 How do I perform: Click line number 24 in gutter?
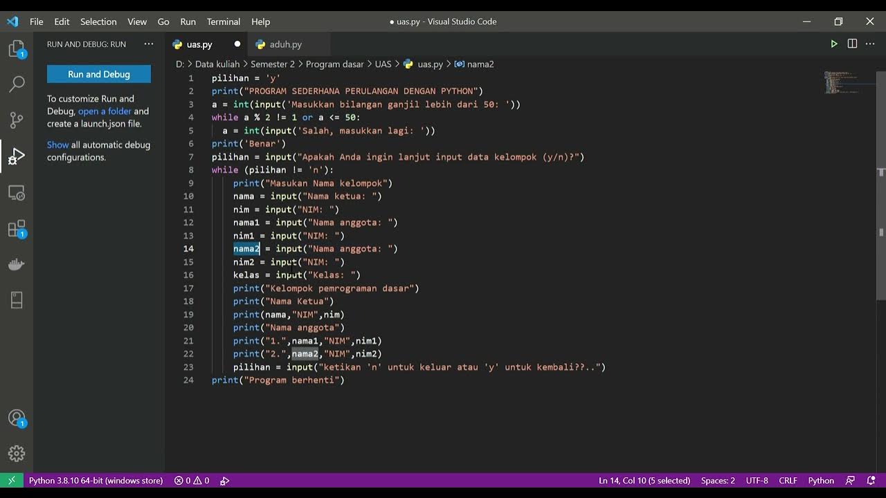click(188, 380)
